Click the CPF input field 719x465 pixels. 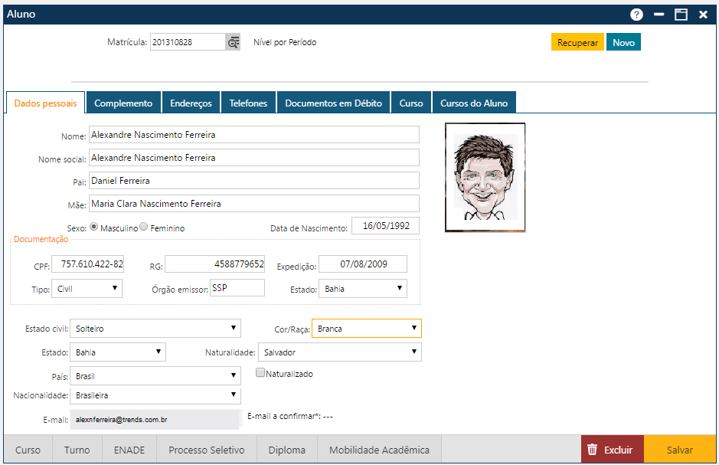87,264
